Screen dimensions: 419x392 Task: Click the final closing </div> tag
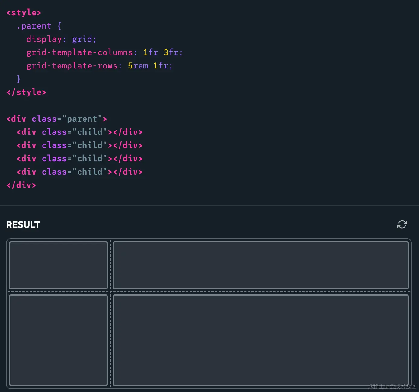(x=21, y=185)
